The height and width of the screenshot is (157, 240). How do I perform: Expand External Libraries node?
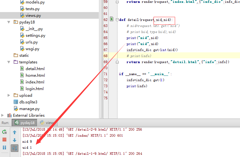pos(3,115)
